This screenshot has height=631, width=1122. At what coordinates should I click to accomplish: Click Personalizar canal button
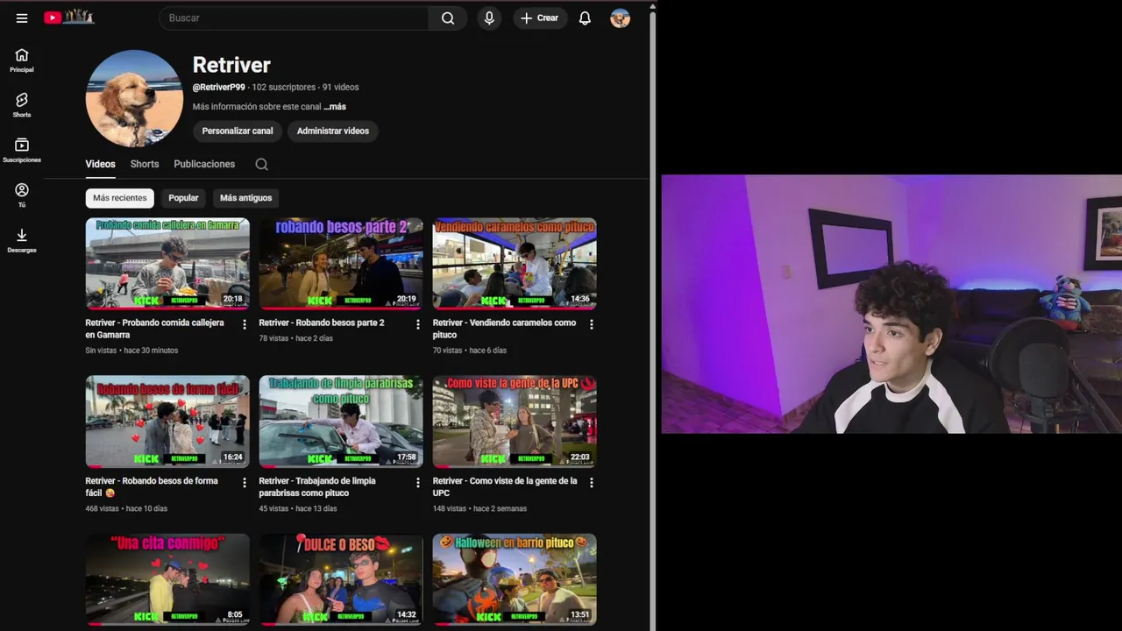click(x=238, y=131)
